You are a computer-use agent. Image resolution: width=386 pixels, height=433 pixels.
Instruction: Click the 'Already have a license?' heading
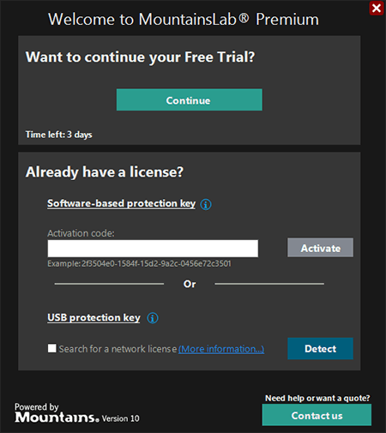point(105,172)
